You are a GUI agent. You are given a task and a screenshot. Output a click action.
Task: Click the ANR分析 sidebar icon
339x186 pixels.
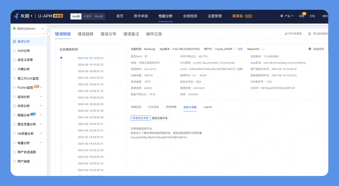click(x=14, y=51)
